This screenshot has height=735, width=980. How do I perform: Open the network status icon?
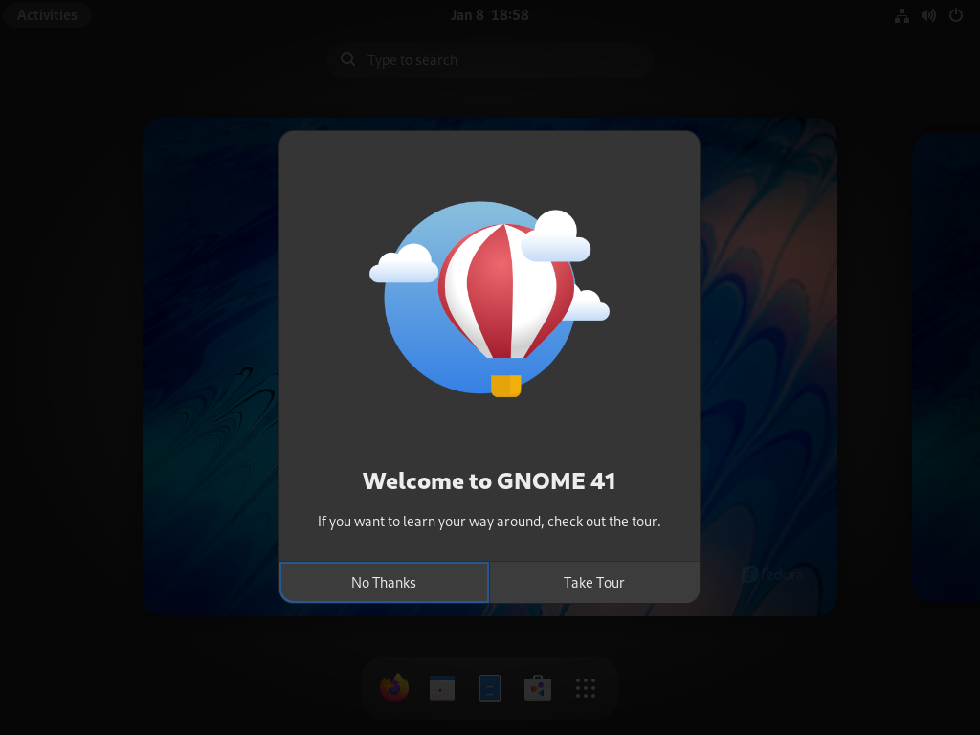[x=902, y=15]
